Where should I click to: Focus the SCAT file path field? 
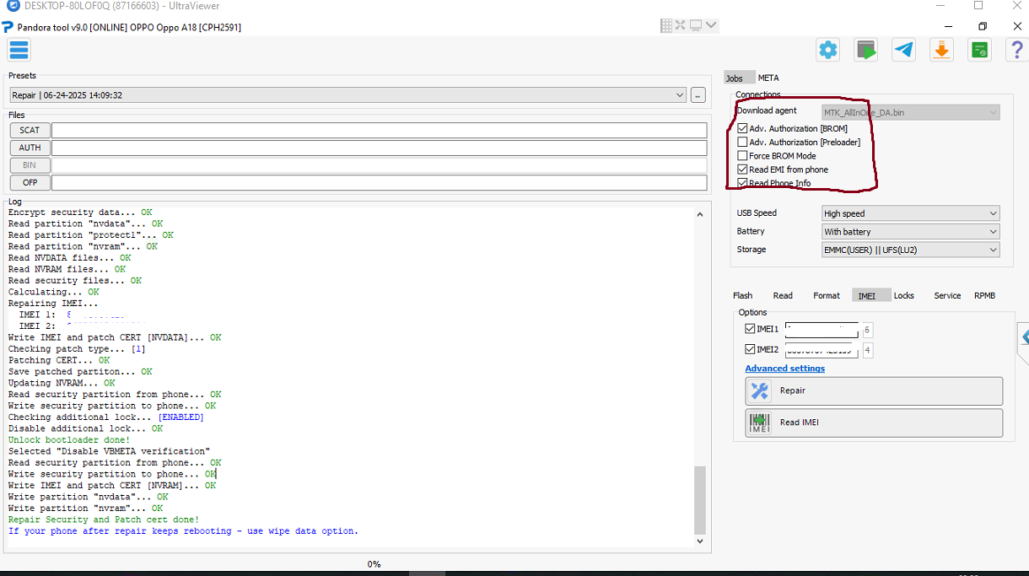click(x=380, y=130)
